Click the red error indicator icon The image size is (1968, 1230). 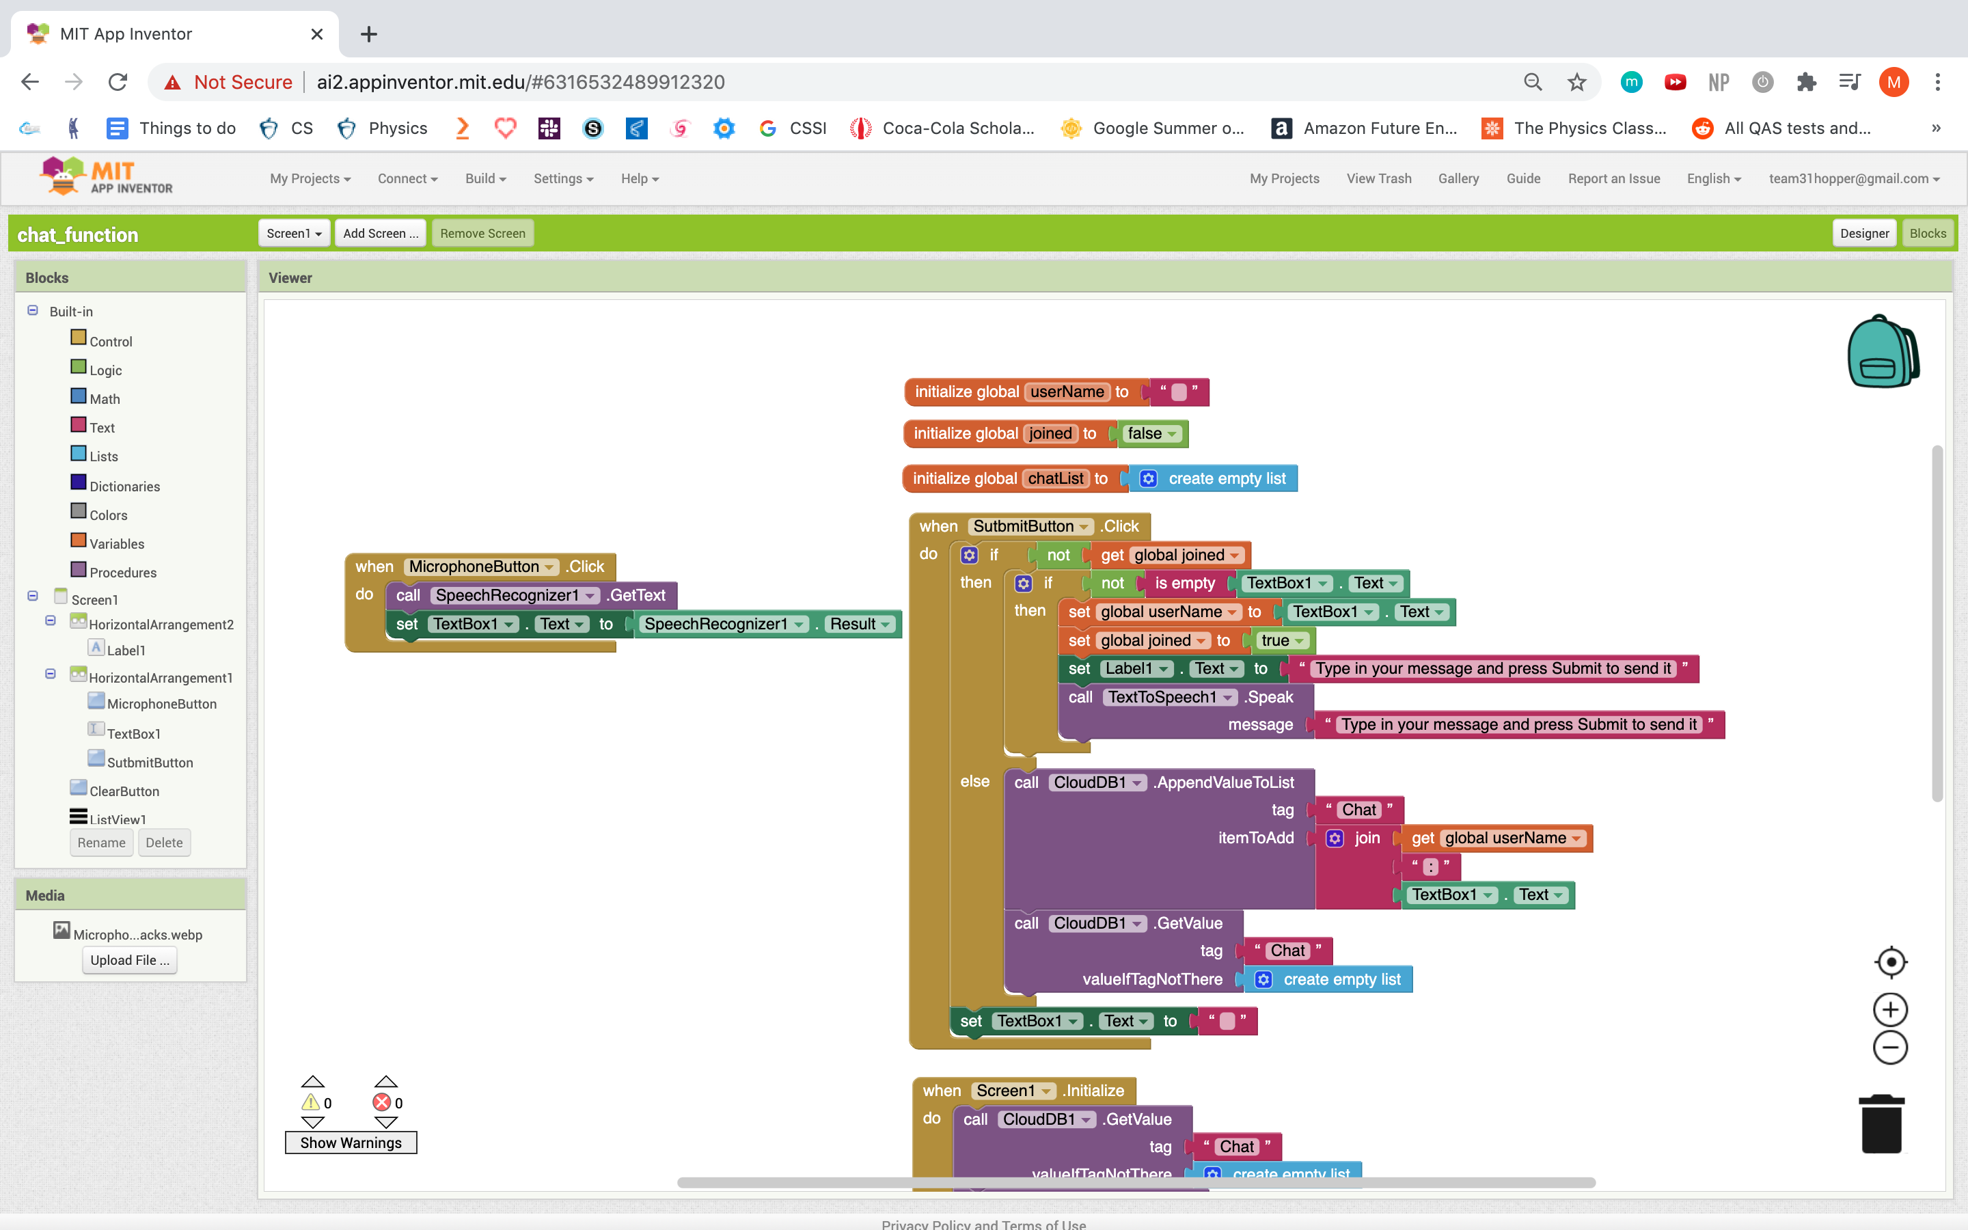click(381, 1102)
